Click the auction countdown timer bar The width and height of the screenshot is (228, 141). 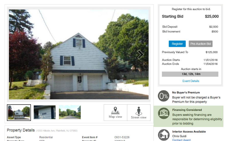190,74
